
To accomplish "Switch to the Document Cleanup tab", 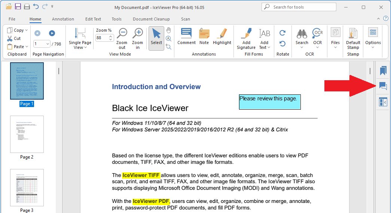I will pyautogui.click(x=151, y=19).
